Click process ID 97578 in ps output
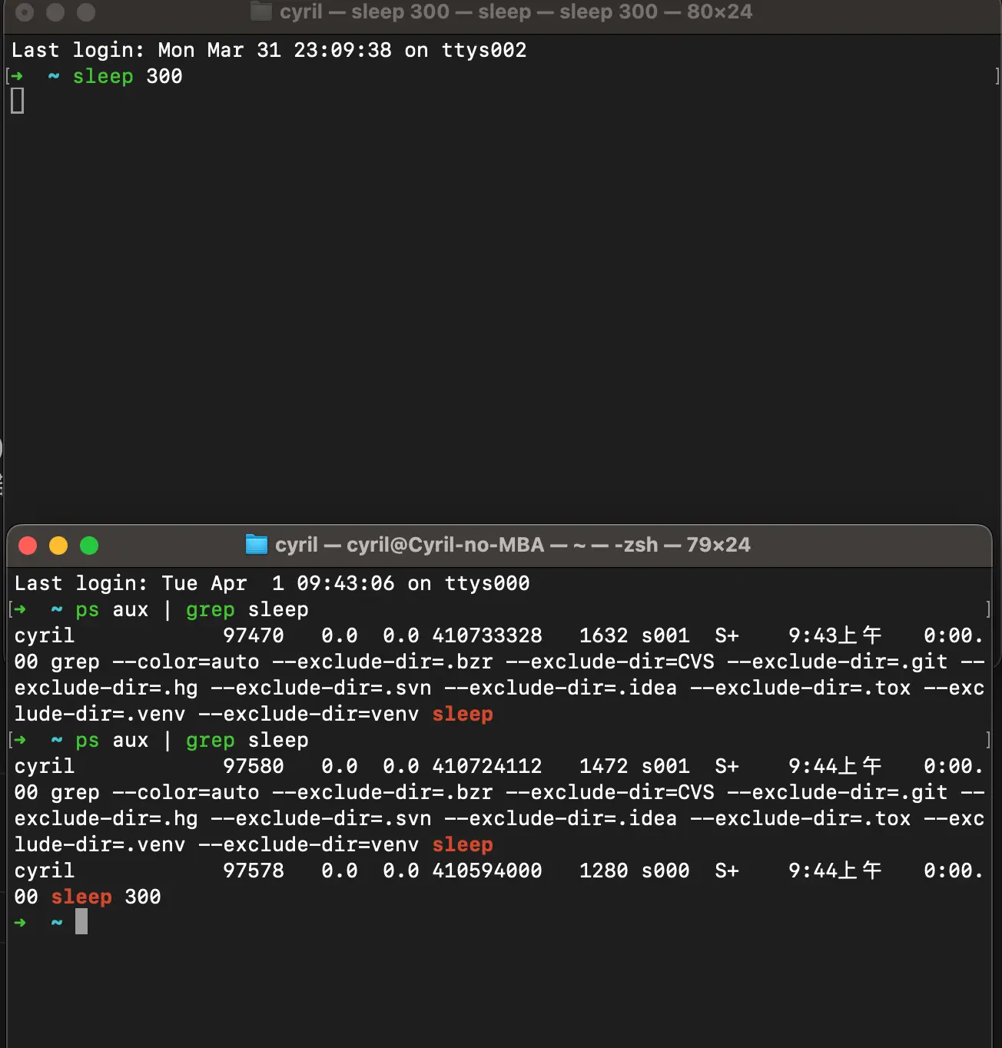Viewport: 1002px width, 1048px height. point(253,871)
